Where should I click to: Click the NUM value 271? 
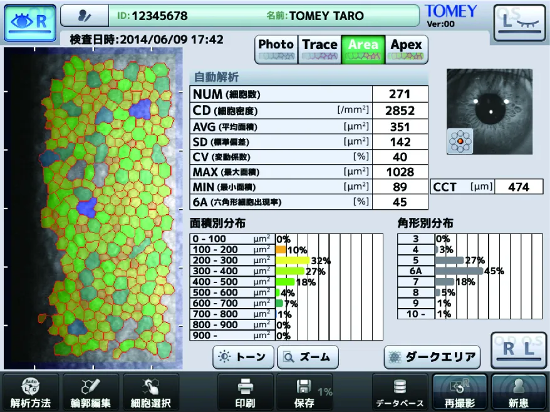pos(400,94)
